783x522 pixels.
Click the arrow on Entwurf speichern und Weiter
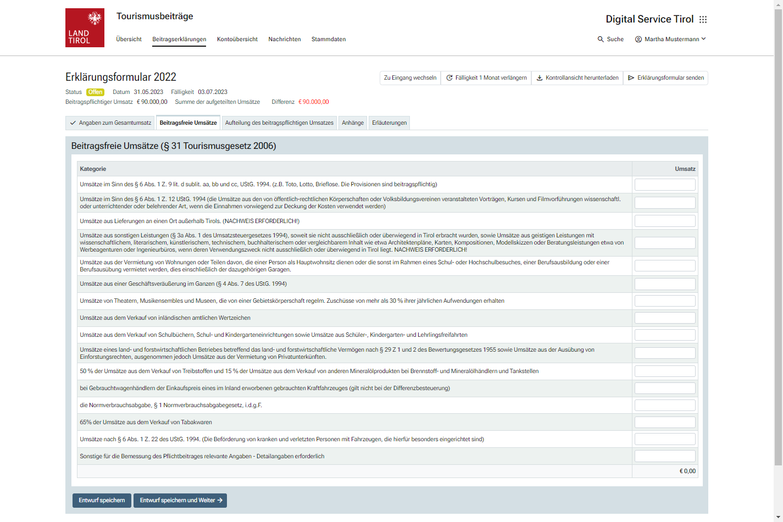tap(220, 501)
